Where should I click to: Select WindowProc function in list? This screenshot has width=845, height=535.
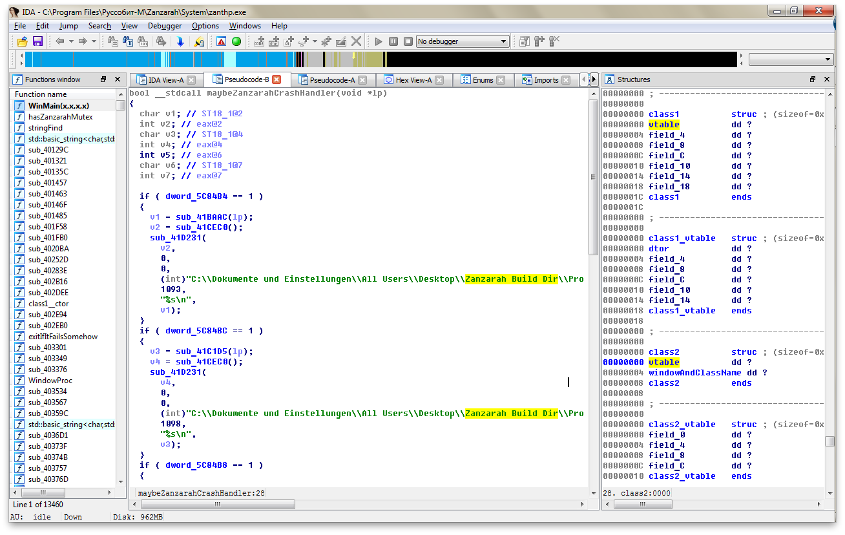(x=50, y=381)
